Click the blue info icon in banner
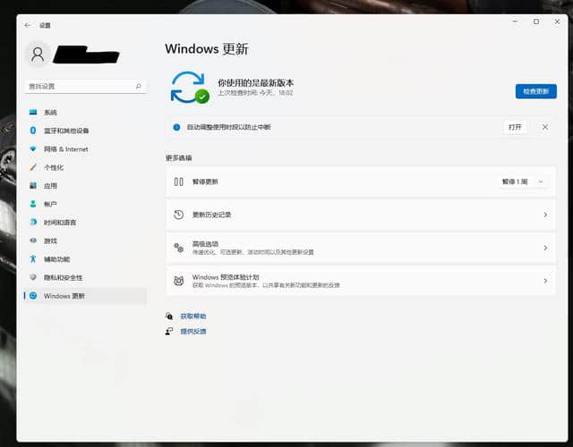The width and height of the screenshot is (573, 447). [x=176, y=127]
